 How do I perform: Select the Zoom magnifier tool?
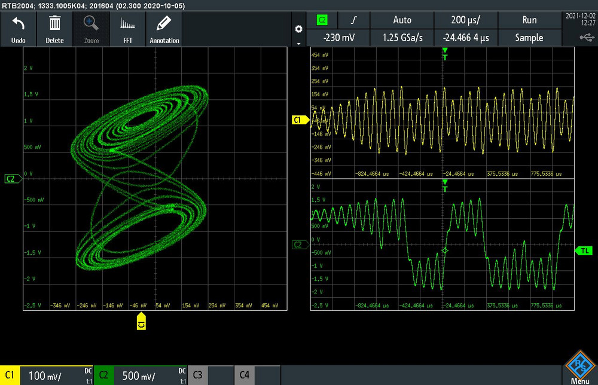click(x=91, y=24)
